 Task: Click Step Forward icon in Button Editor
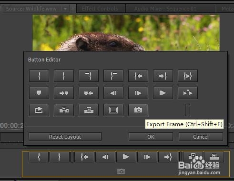tap(138, 93)
